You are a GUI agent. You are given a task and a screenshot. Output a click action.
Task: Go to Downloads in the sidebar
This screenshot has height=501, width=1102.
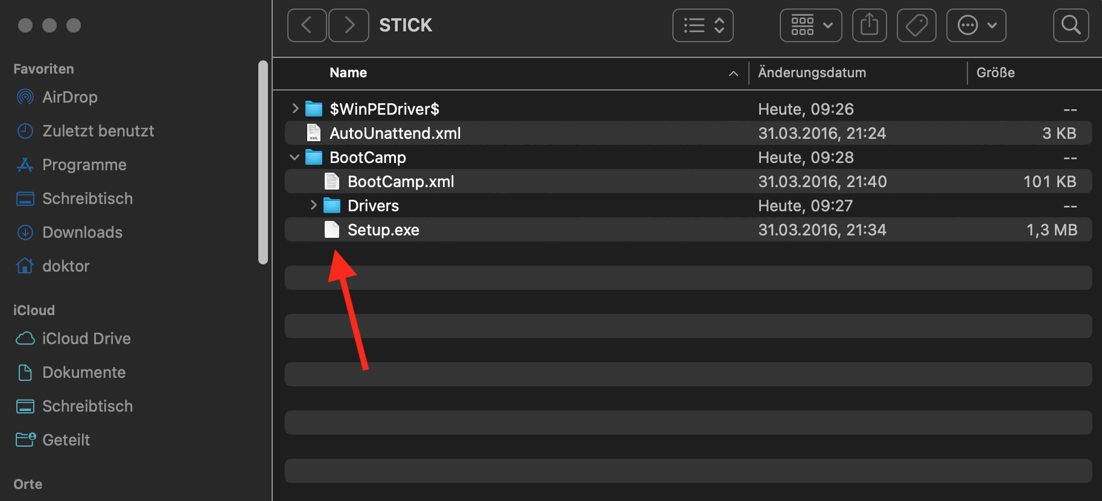(x=82, y=232)
